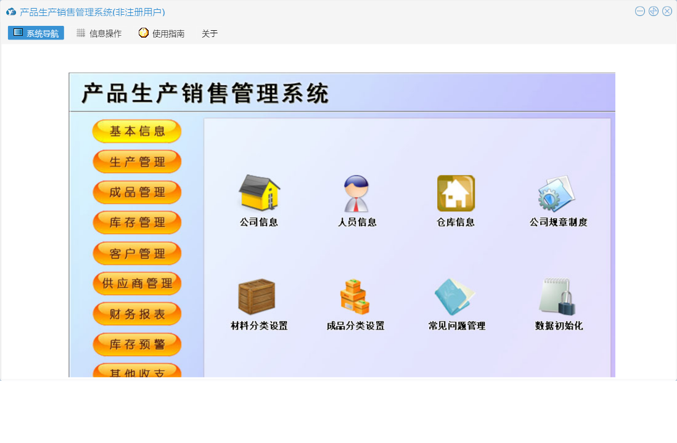
Task: Click the 数据初始化 text label
Action: tap(559, 326)
